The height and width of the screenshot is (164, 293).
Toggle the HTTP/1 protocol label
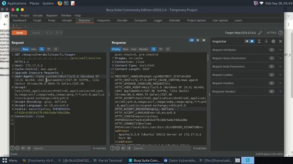click(x=271, y=33)
